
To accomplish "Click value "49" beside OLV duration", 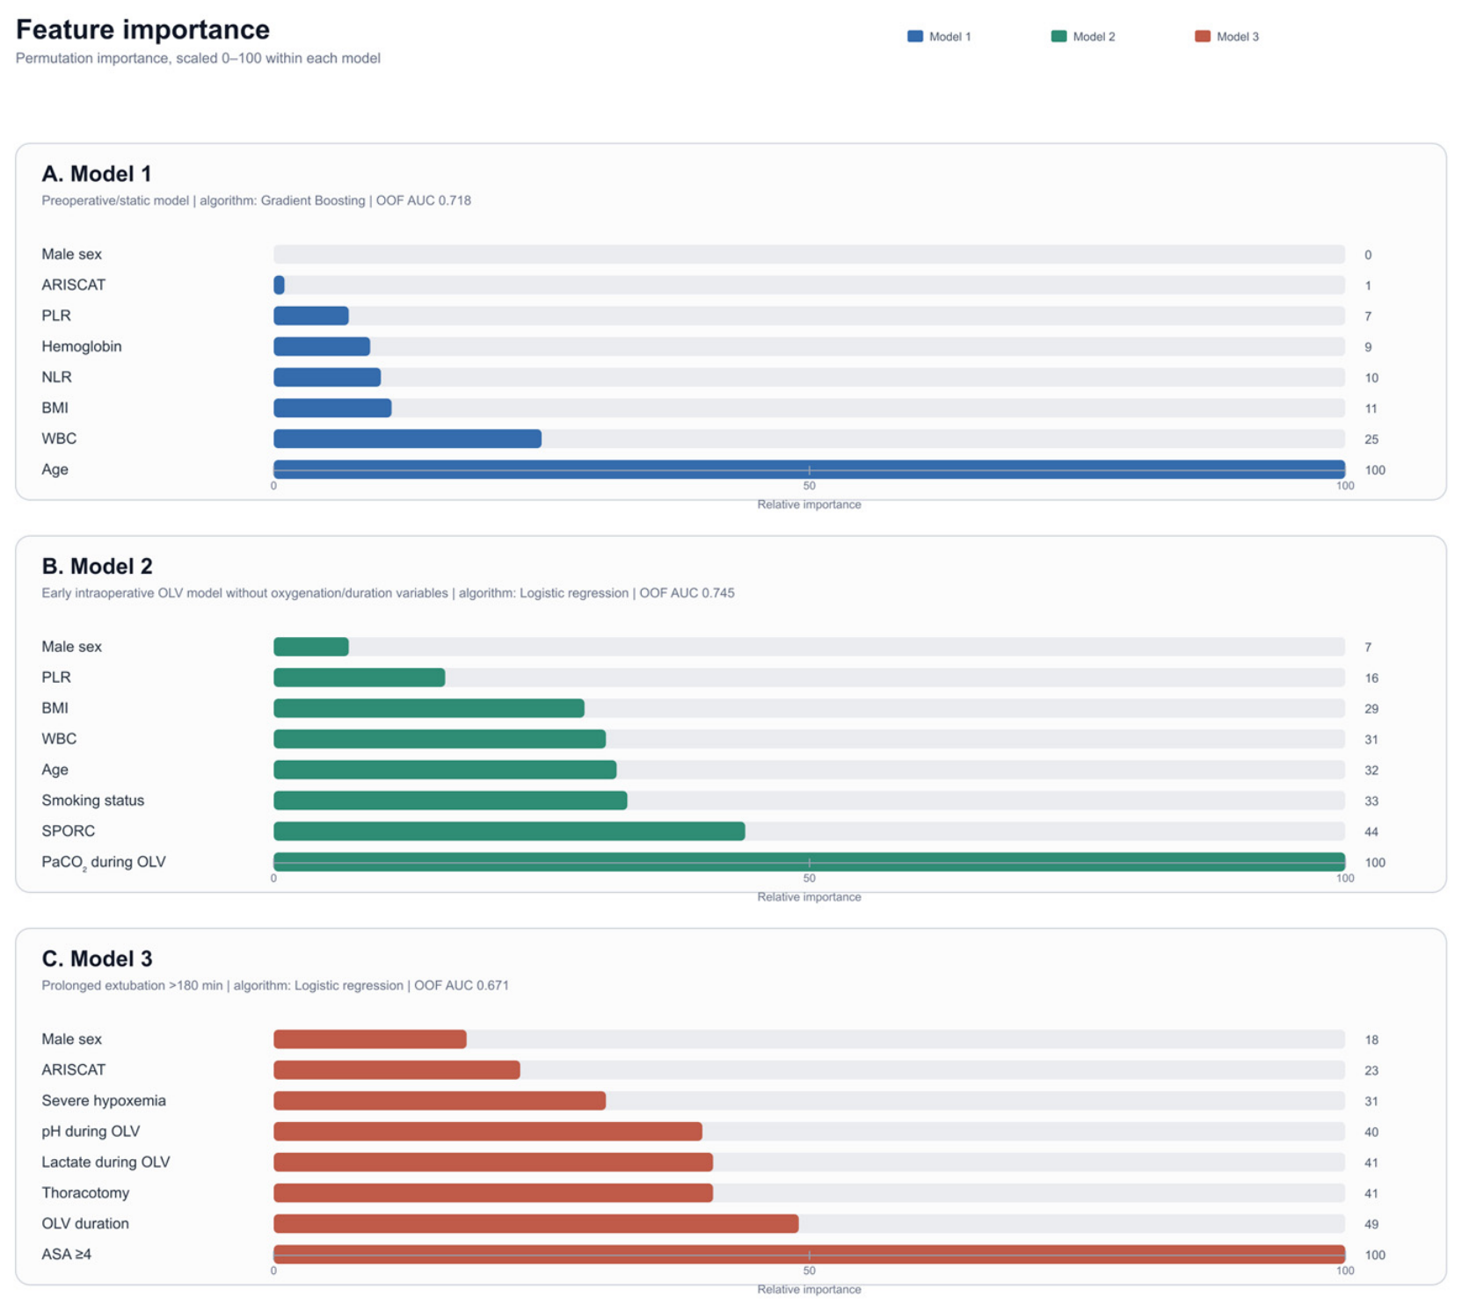I will tap(1371, 1225).
